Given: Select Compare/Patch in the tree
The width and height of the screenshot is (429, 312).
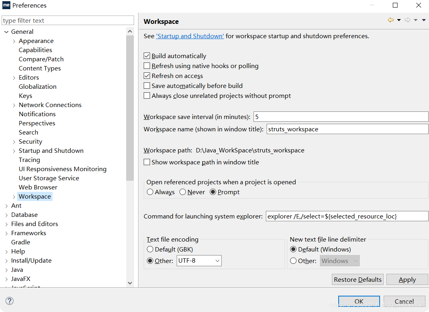Looking at the screenshot, I should coord(41,59).
